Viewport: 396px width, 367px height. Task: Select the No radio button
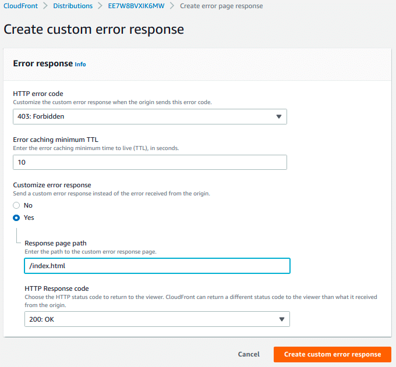(17, 205)
